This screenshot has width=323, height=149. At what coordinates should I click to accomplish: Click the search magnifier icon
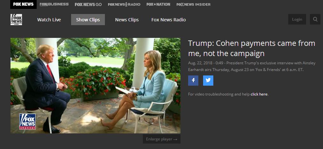pyautogui.click(x=315, y=19)
